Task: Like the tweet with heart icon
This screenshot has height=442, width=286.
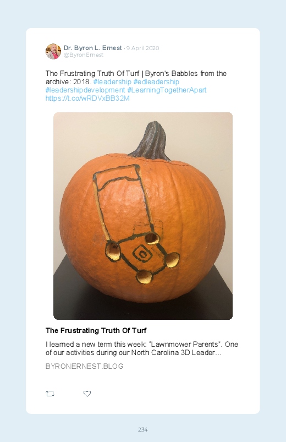Action: click(x=87, y=394)
